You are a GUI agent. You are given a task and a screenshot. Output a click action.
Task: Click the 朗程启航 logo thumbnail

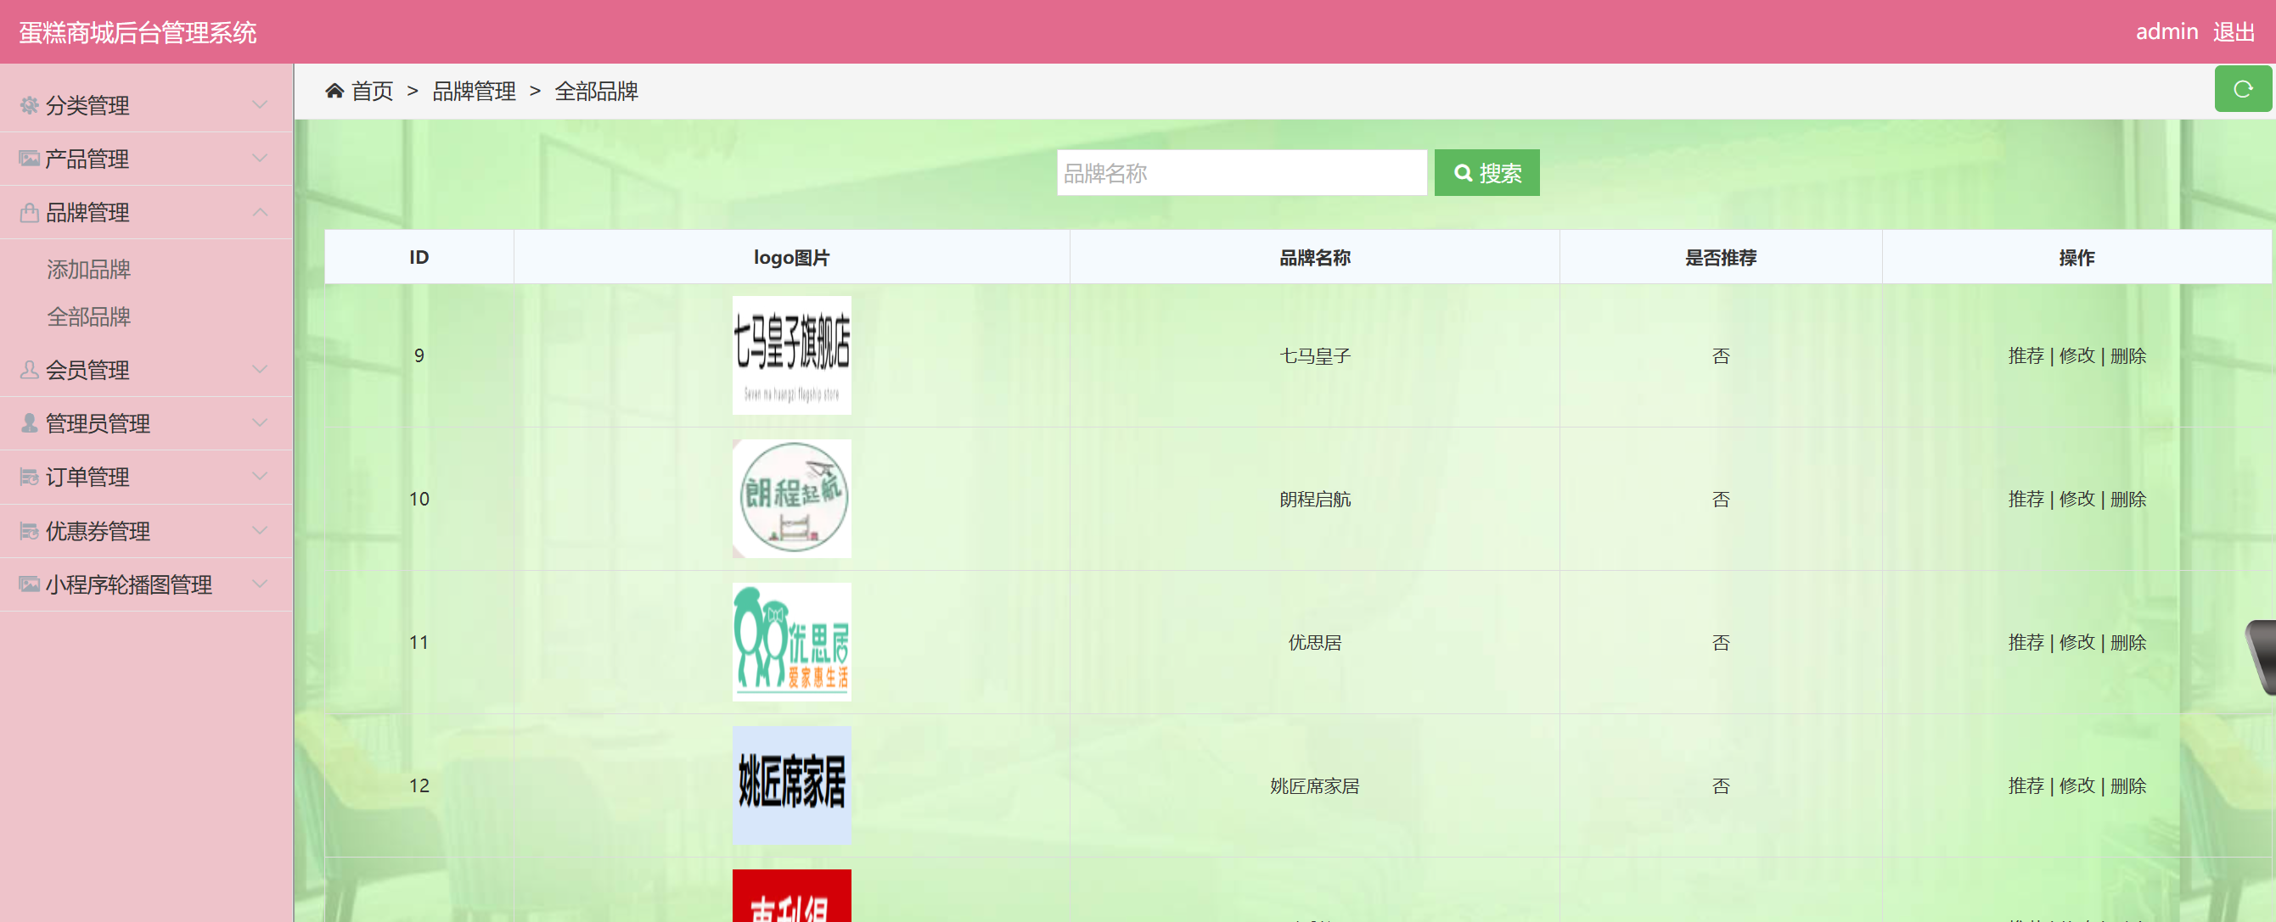pos(790,498)
